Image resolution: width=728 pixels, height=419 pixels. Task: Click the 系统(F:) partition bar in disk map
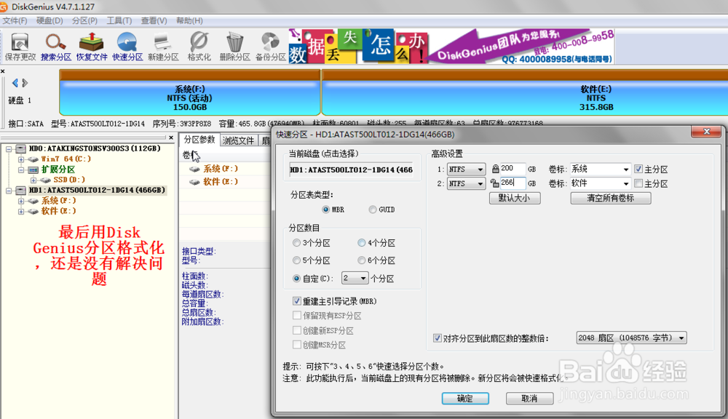(190, 93)
